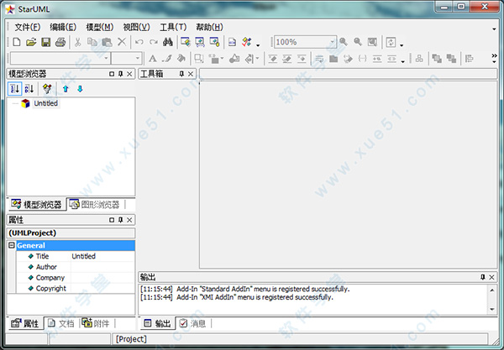Open the 视图(V) menu

point(137,28)
